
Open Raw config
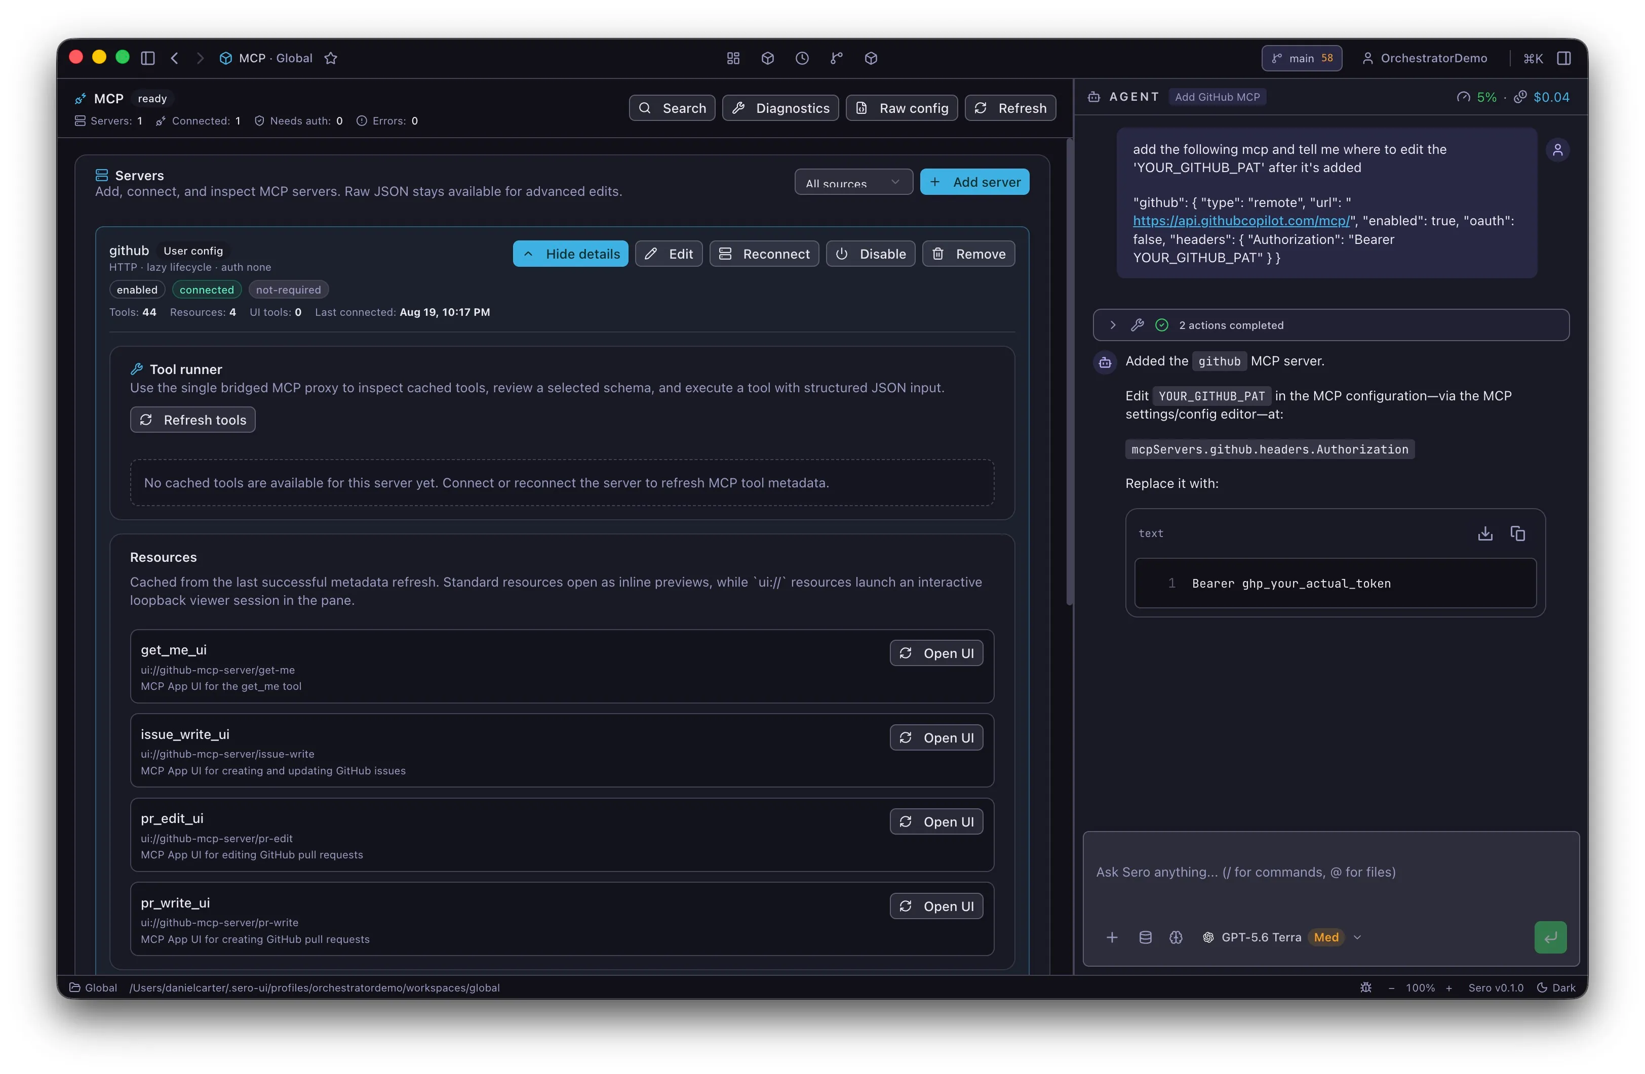(902, 108)
